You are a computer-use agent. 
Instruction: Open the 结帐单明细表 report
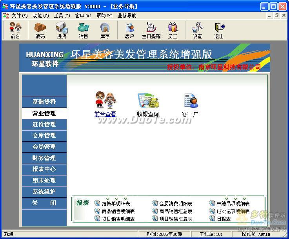pos(116,203)
